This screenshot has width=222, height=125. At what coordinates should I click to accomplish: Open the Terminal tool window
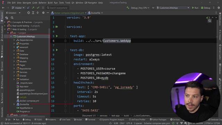pos(90,119)
